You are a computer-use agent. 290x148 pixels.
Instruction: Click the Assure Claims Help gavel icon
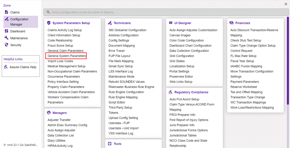tap(6, 67)
